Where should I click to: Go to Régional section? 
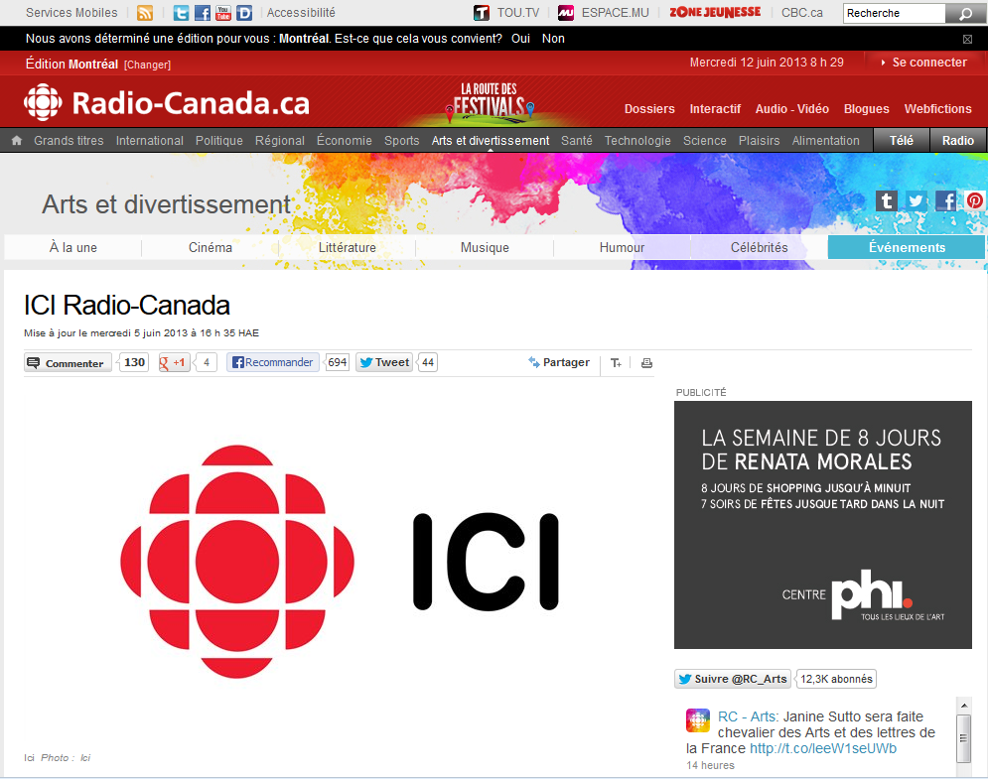[280, 141]
